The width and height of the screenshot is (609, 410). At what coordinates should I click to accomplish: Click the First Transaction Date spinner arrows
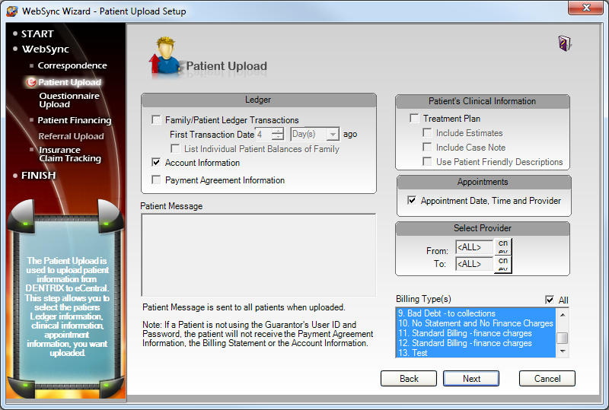pos(278,134)
